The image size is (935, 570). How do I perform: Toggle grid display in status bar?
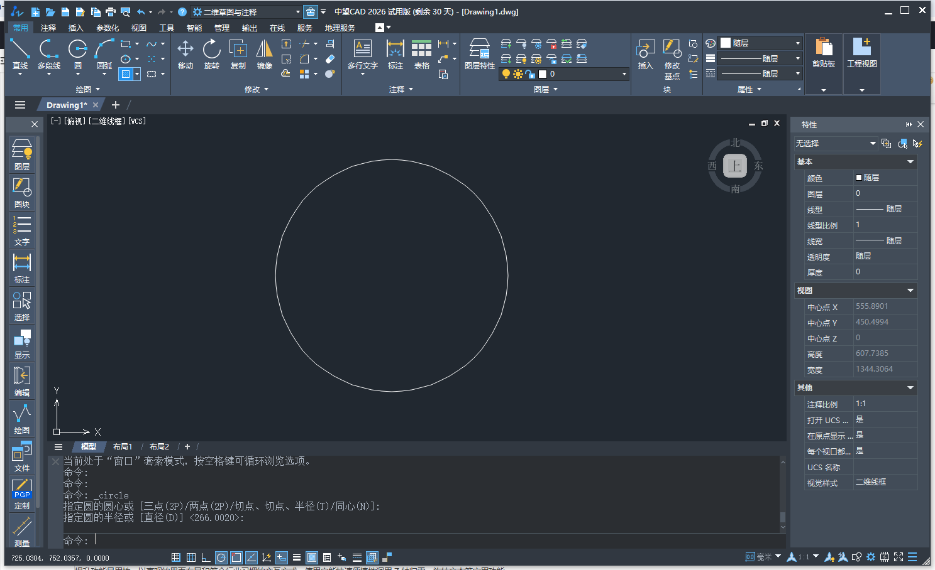[191, 557]
